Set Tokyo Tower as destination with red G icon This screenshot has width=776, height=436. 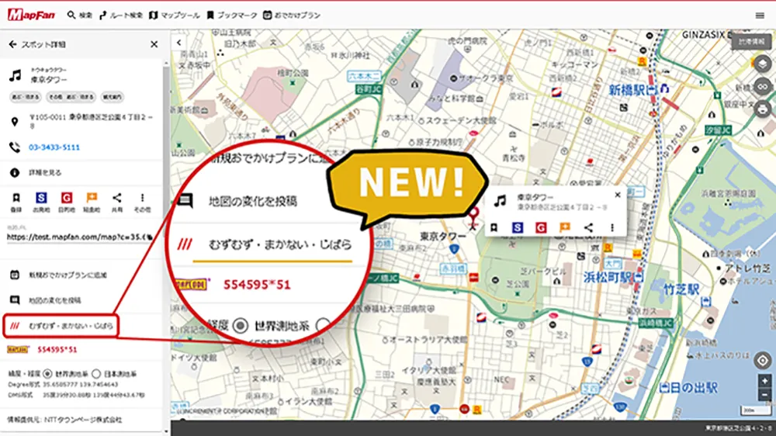pos(66,199)
